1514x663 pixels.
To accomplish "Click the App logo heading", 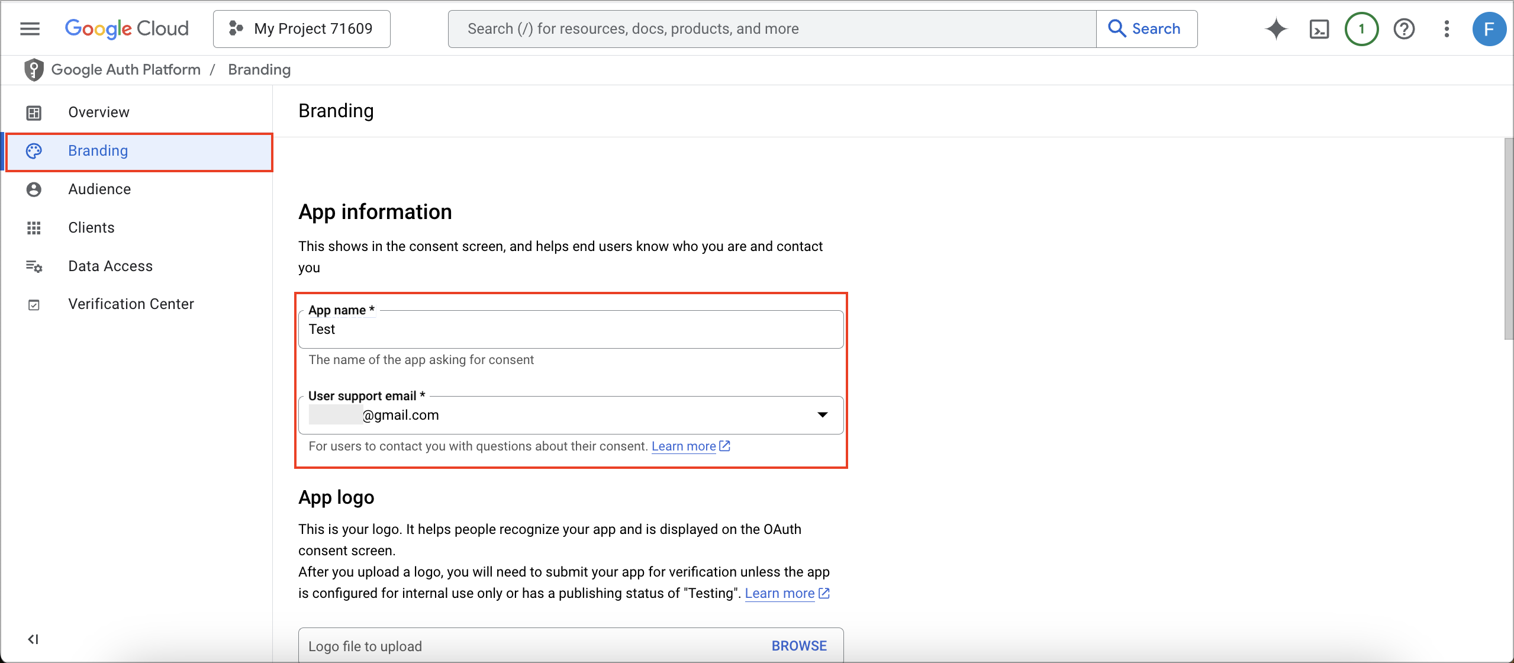I will tap(336, 497).
